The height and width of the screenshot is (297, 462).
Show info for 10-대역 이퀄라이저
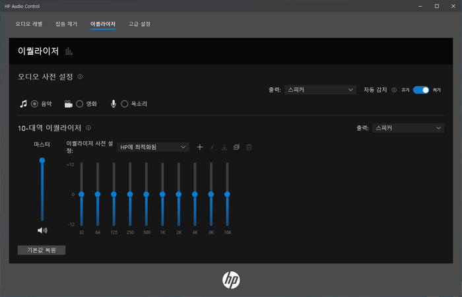88,128
